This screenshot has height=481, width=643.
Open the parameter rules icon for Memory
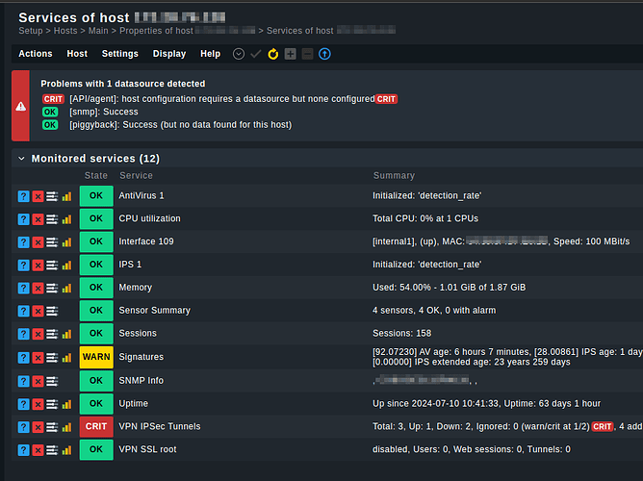tap(52, 289)
